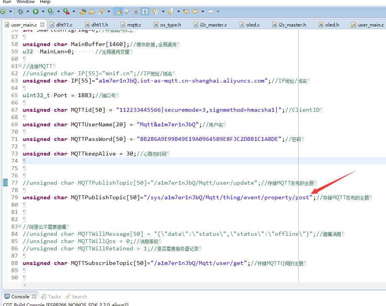Navigate Back with yellow arrow
This screenshot has height=306, width=386.
click(x=195, y=12)
